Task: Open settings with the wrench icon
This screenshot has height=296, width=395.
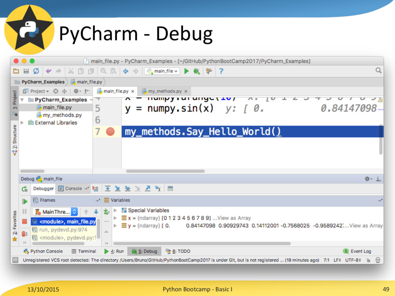Action: (209, 71)
